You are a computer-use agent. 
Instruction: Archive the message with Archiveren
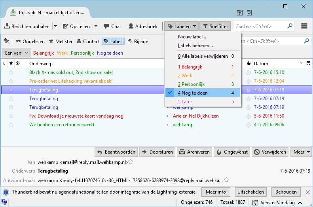point(194,152)
